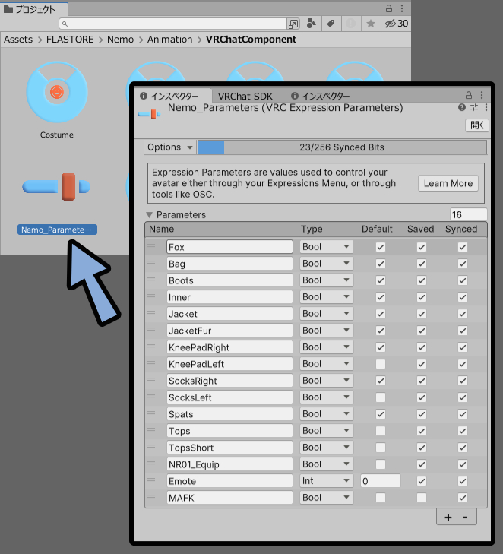Open the Project panel three-dot menu
503x554 pixels.
(402, 8)
